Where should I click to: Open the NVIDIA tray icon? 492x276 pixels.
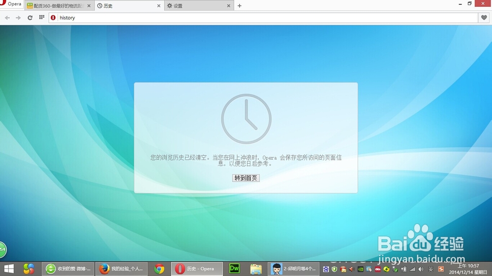click(x=361, y=269)
